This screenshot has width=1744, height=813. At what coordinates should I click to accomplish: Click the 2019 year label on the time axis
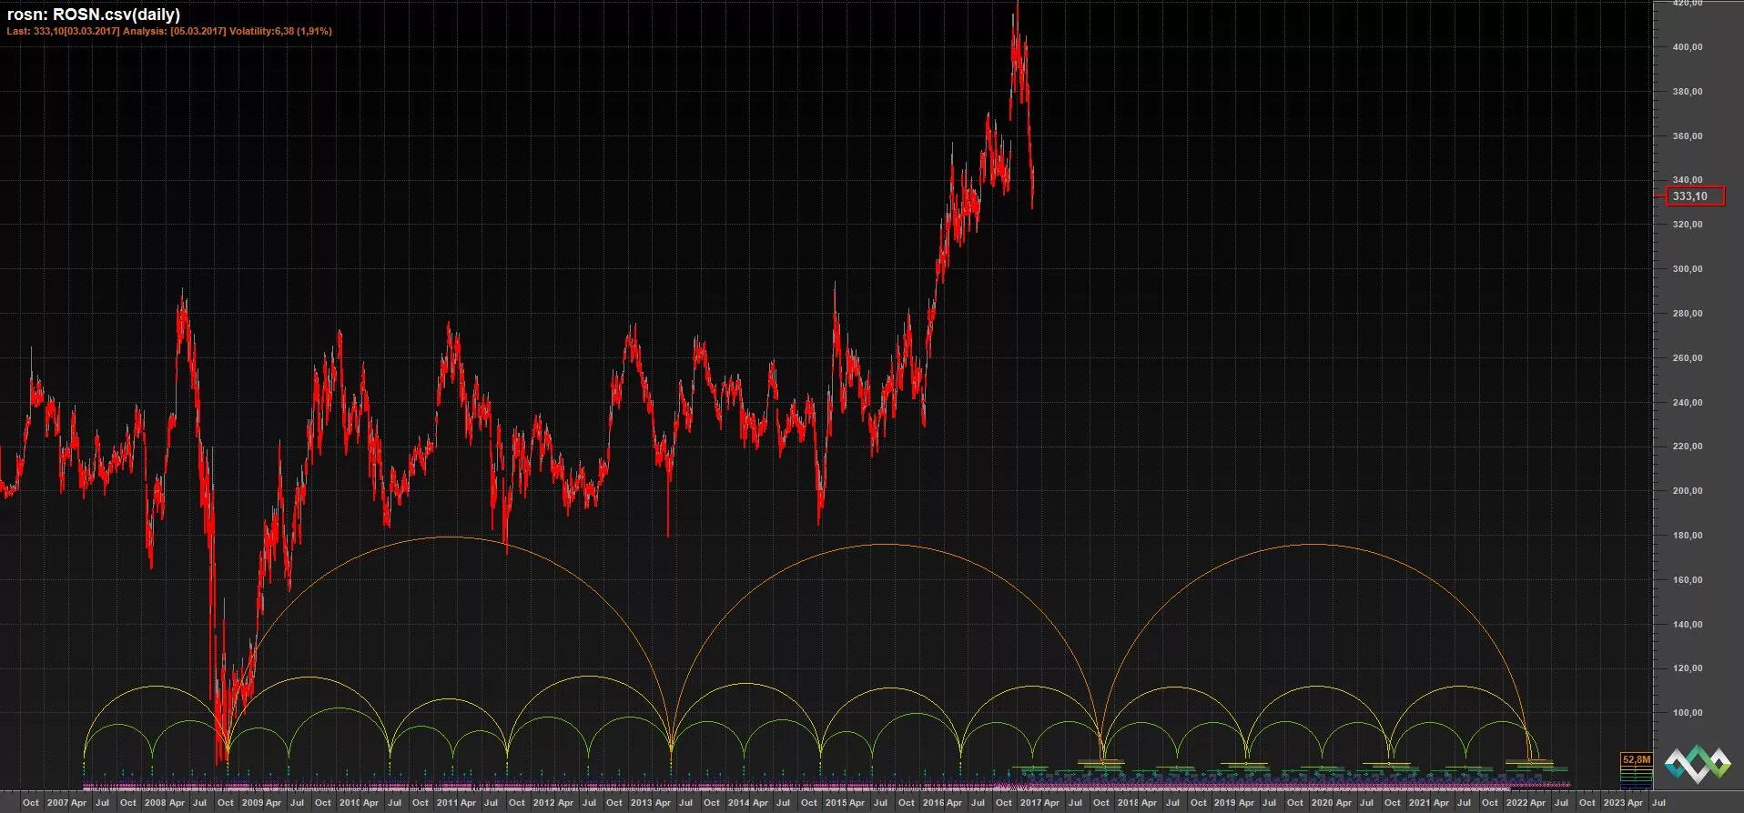[1225, 803]
